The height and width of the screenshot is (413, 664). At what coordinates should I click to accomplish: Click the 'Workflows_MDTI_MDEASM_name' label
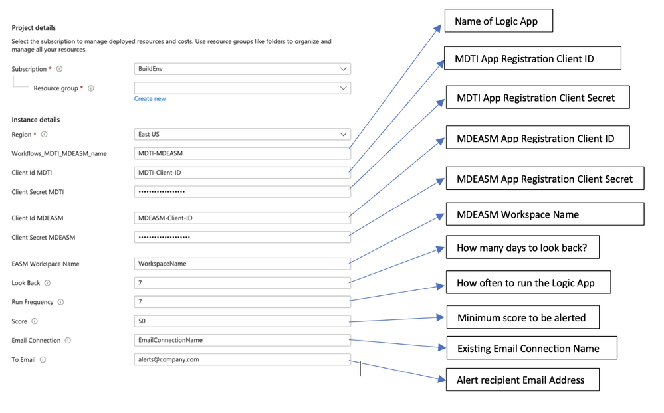tap(59, 153)
